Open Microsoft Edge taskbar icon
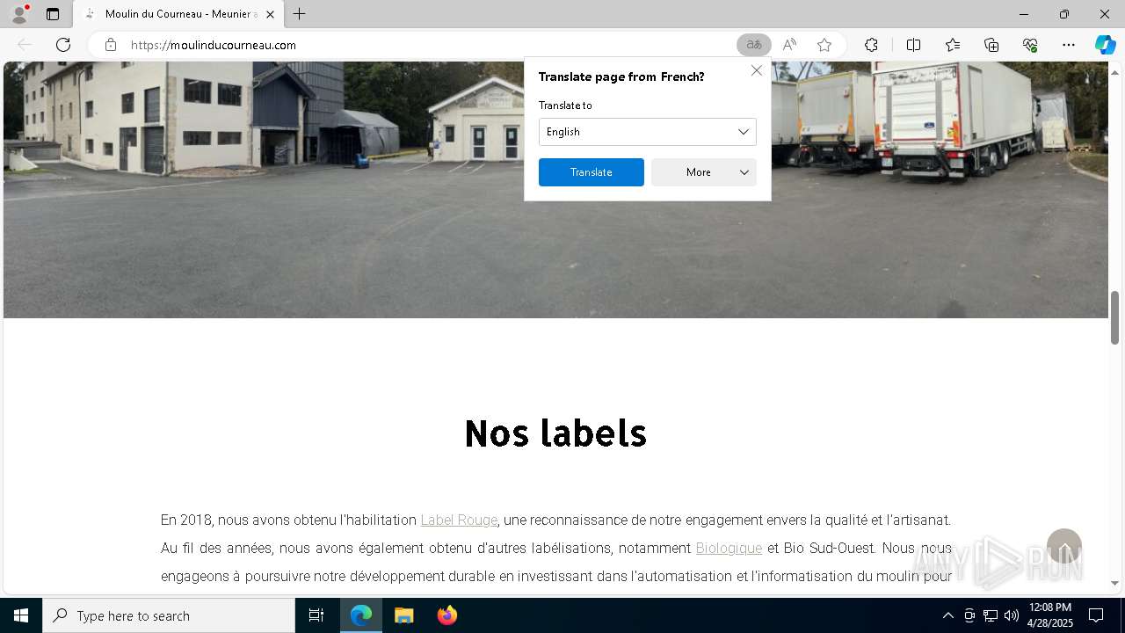The width and height of the screenshot is (1125, 633). (x=361, y=615)
